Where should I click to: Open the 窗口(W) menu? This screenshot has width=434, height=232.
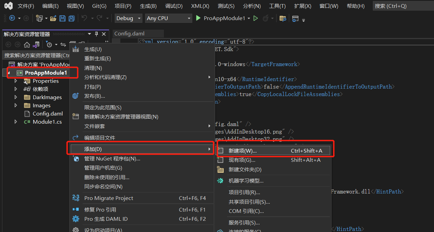(x=329, y=6)
